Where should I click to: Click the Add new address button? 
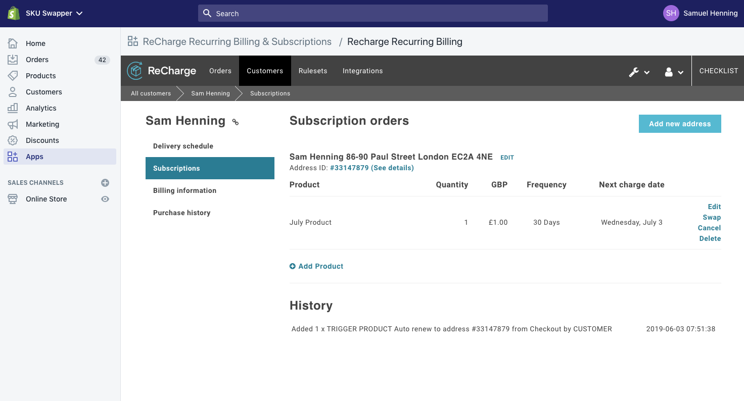[679, 124]
